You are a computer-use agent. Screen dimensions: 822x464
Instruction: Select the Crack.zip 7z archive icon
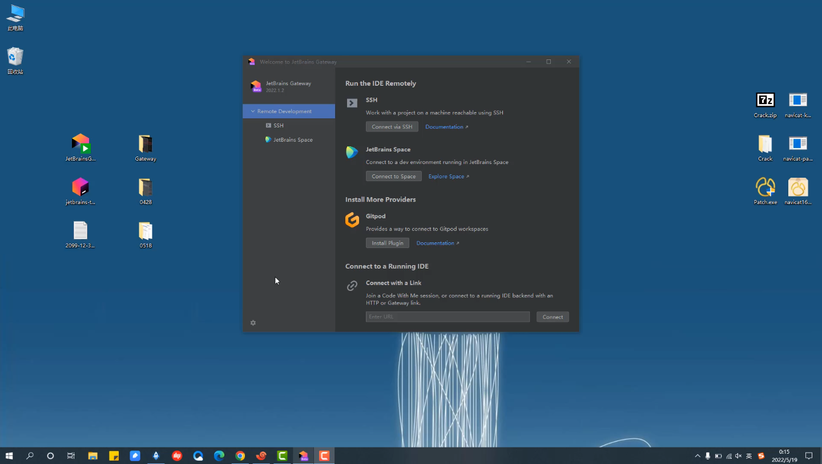[765, 105]
